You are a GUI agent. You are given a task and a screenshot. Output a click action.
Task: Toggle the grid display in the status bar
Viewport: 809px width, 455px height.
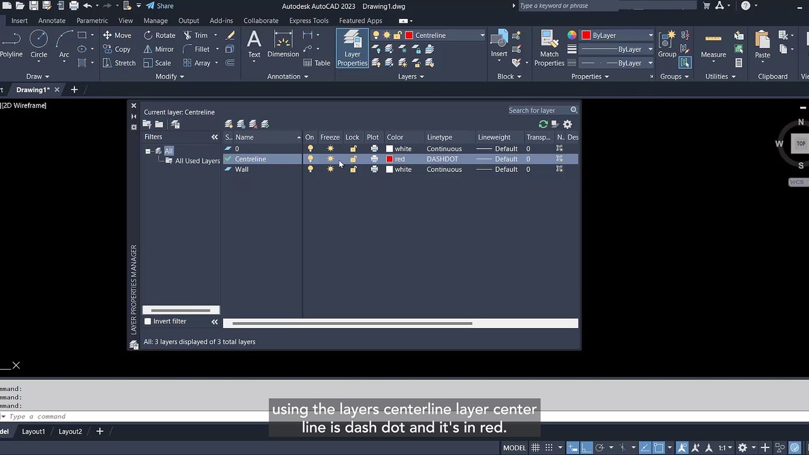[x=536, y=447]
